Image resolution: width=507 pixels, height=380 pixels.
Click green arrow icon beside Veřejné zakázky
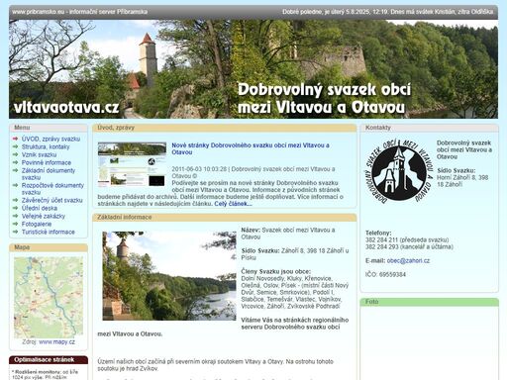[x=15, y=216]
